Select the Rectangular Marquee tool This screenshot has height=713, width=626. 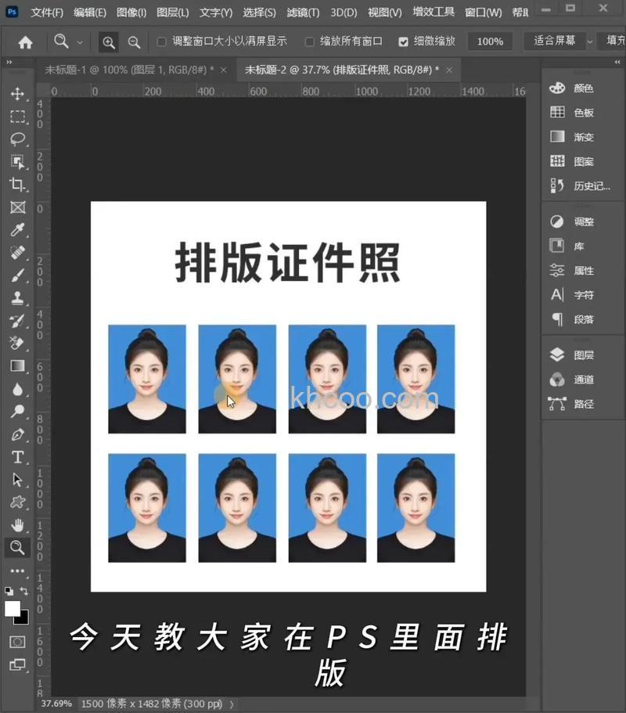click(x=17, y=116)
